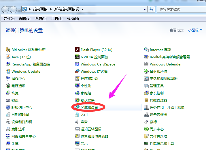
Task: Click the Windows Defender icon
Action: pos(146,64)
